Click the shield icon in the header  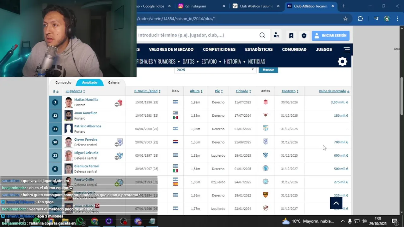tap(304, 36)
